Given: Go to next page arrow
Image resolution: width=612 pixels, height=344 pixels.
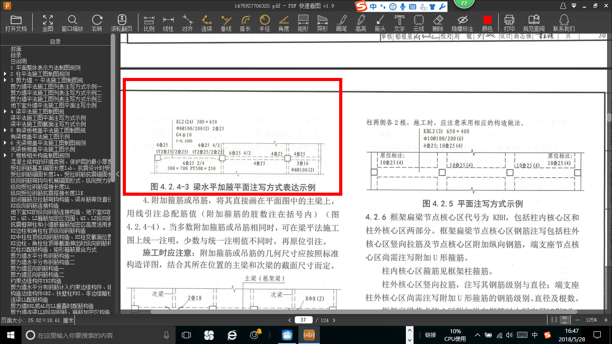Looking at the screenshot, I should coord(333,320).
